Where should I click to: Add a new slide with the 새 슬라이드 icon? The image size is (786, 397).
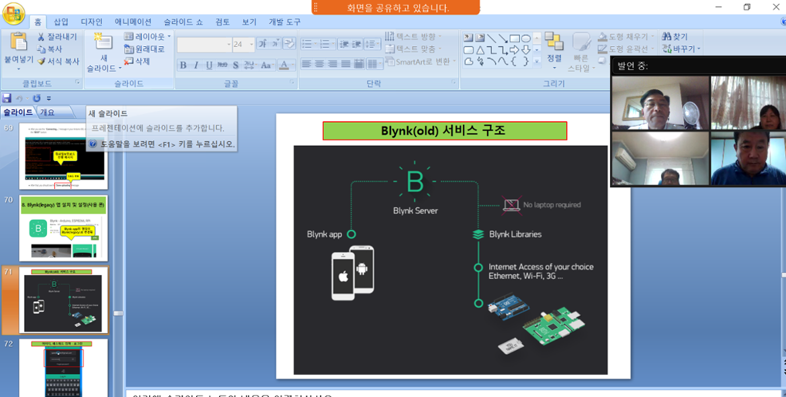(x=103, y=42)
